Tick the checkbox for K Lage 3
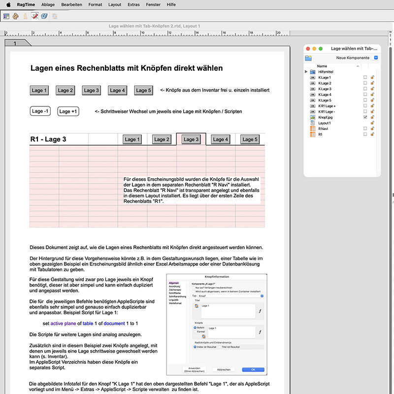Image resolution: width=394 pixels, height=394 pixels. tap(365, 89)
